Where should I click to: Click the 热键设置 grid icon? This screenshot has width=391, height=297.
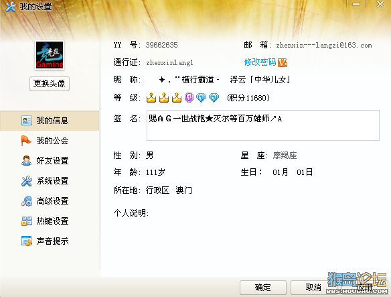tap(26, 221)
